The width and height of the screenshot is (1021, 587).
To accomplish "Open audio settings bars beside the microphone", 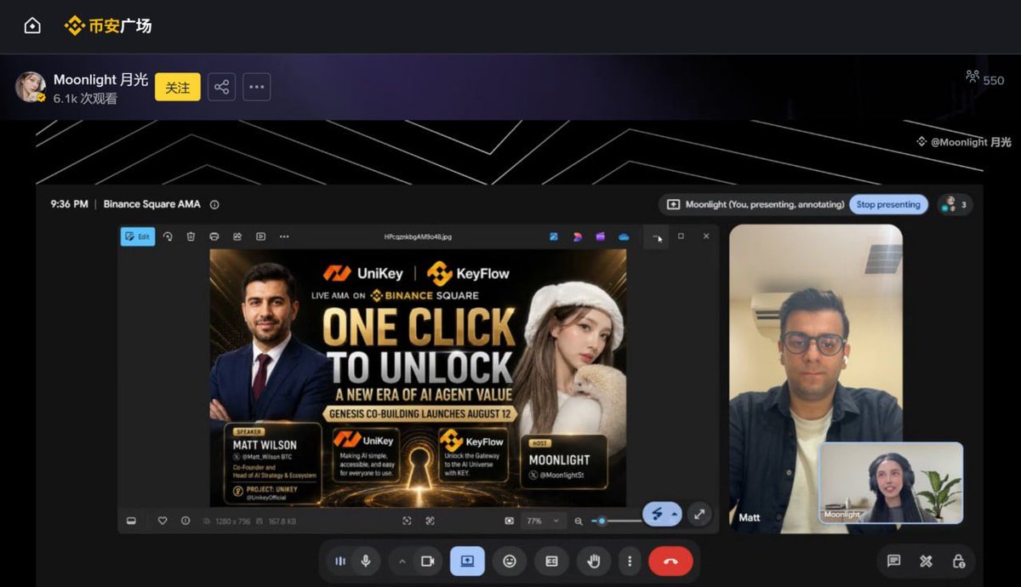I will 340,561.
